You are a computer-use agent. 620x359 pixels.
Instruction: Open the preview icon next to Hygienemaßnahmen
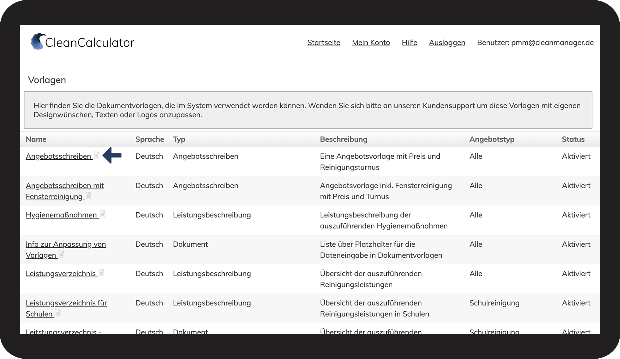102,214
